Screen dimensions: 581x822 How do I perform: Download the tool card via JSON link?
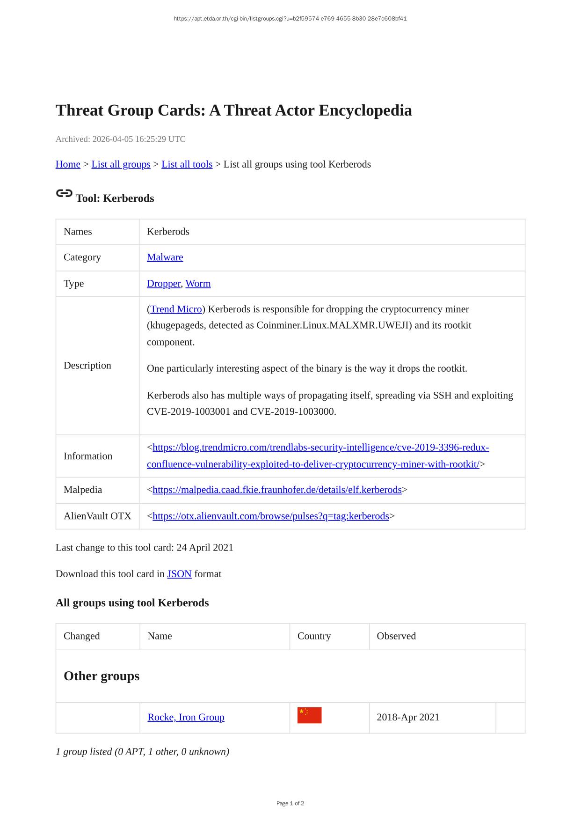[x=179, y=574]
